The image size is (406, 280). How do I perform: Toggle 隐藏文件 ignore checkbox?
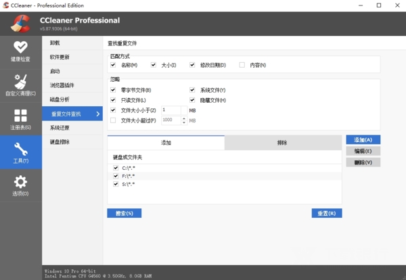coord(192,100)
